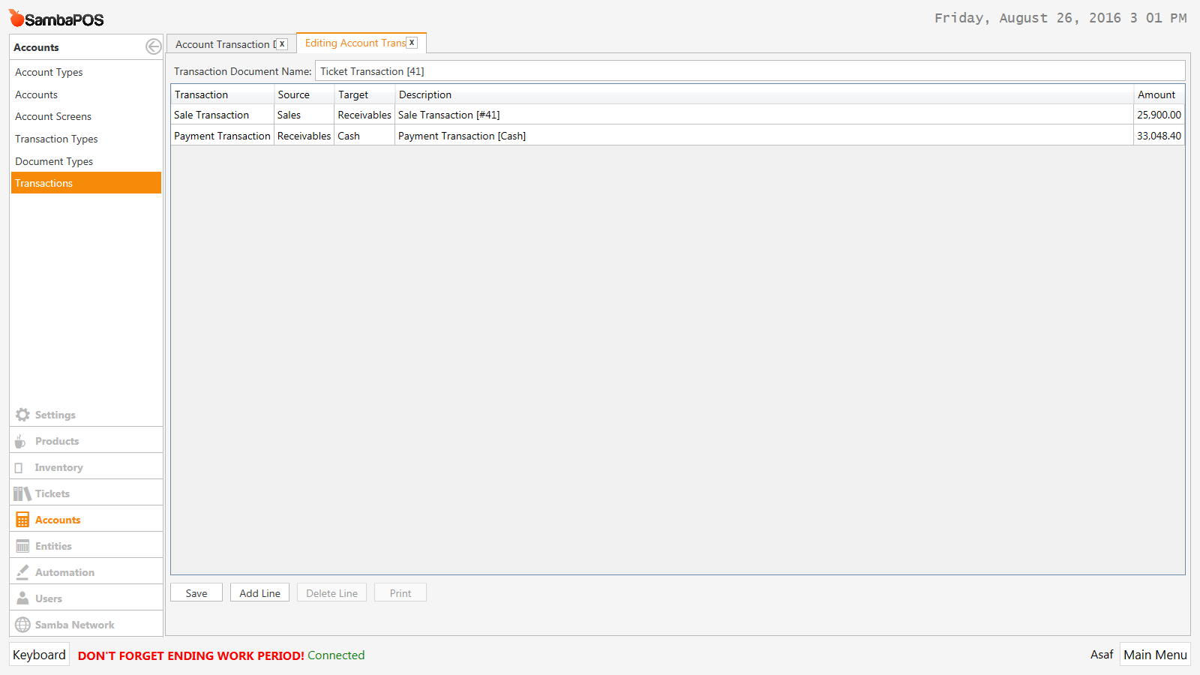Click the Sales source cell
This screenshot has height=675, width=1200.
pos(304,115)
